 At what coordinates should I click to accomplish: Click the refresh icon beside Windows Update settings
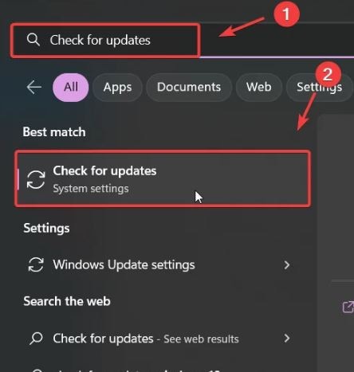36,264
